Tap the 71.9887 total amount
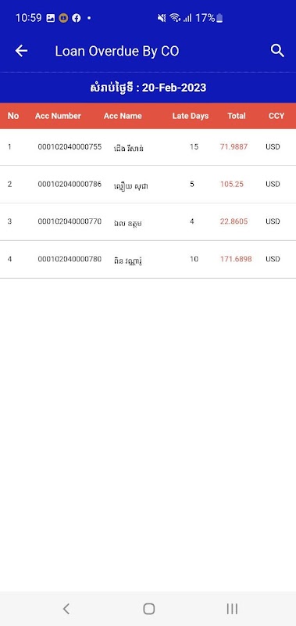 point(234,147)
